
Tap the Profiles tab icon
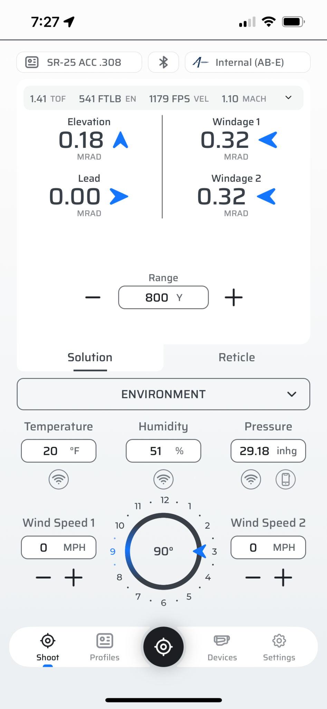pos(105,641)
